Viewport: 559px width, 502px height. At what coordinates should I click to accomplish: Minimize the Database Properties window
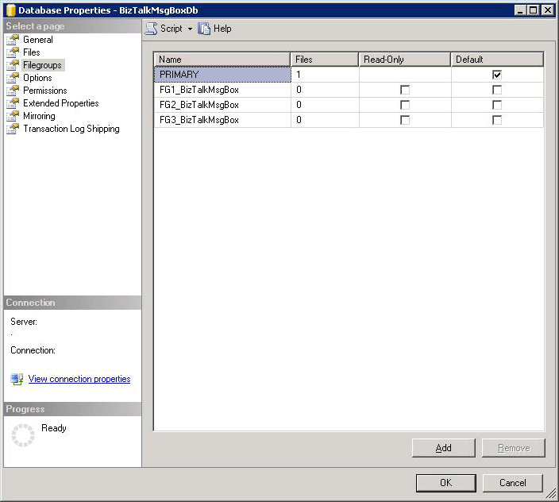click(x=521, y=10)
